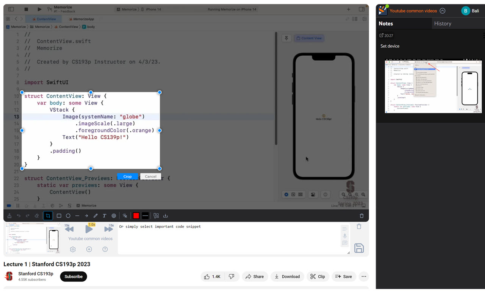Toggle Memorize breakpoints in the debug bar
Image resolution: width=485 pixels, height=303 pixels.
click(x=9, y=205)
